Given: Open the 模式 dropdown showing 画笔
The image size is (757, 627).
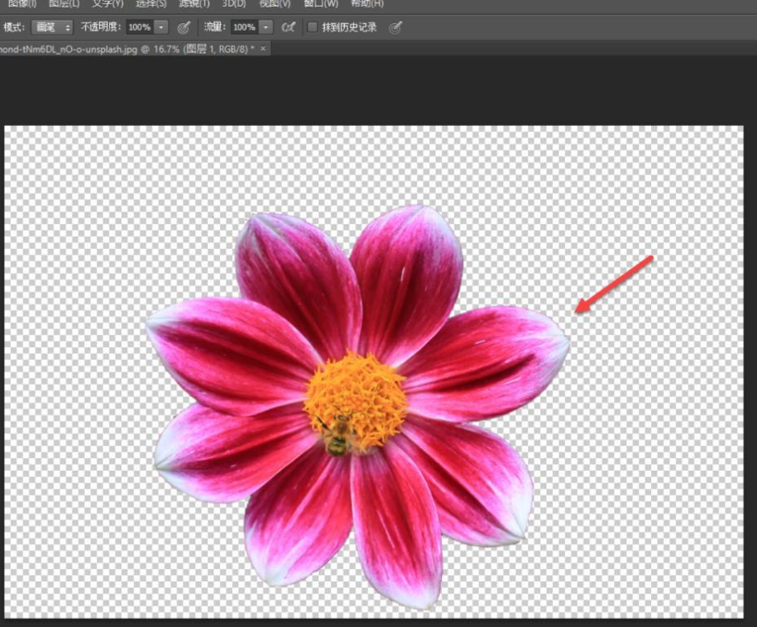Looking at the screenshot, I should pos(52,27).
